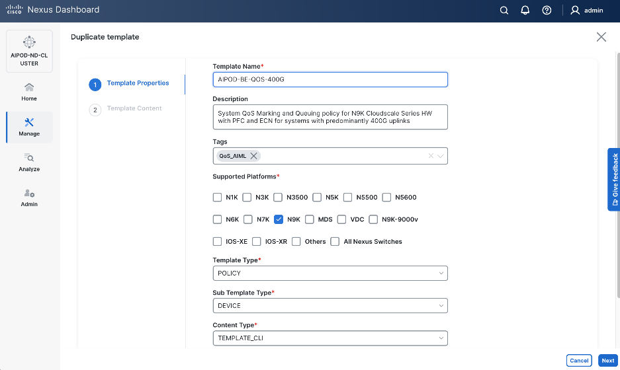Viewport: 620px width, 370px height.
Task: Open the help question mark icon
Action: [547, 11]
